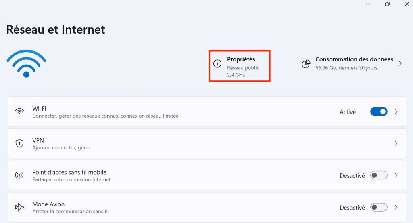Click the data consumption pie chart icon

[x=306, y=64]
